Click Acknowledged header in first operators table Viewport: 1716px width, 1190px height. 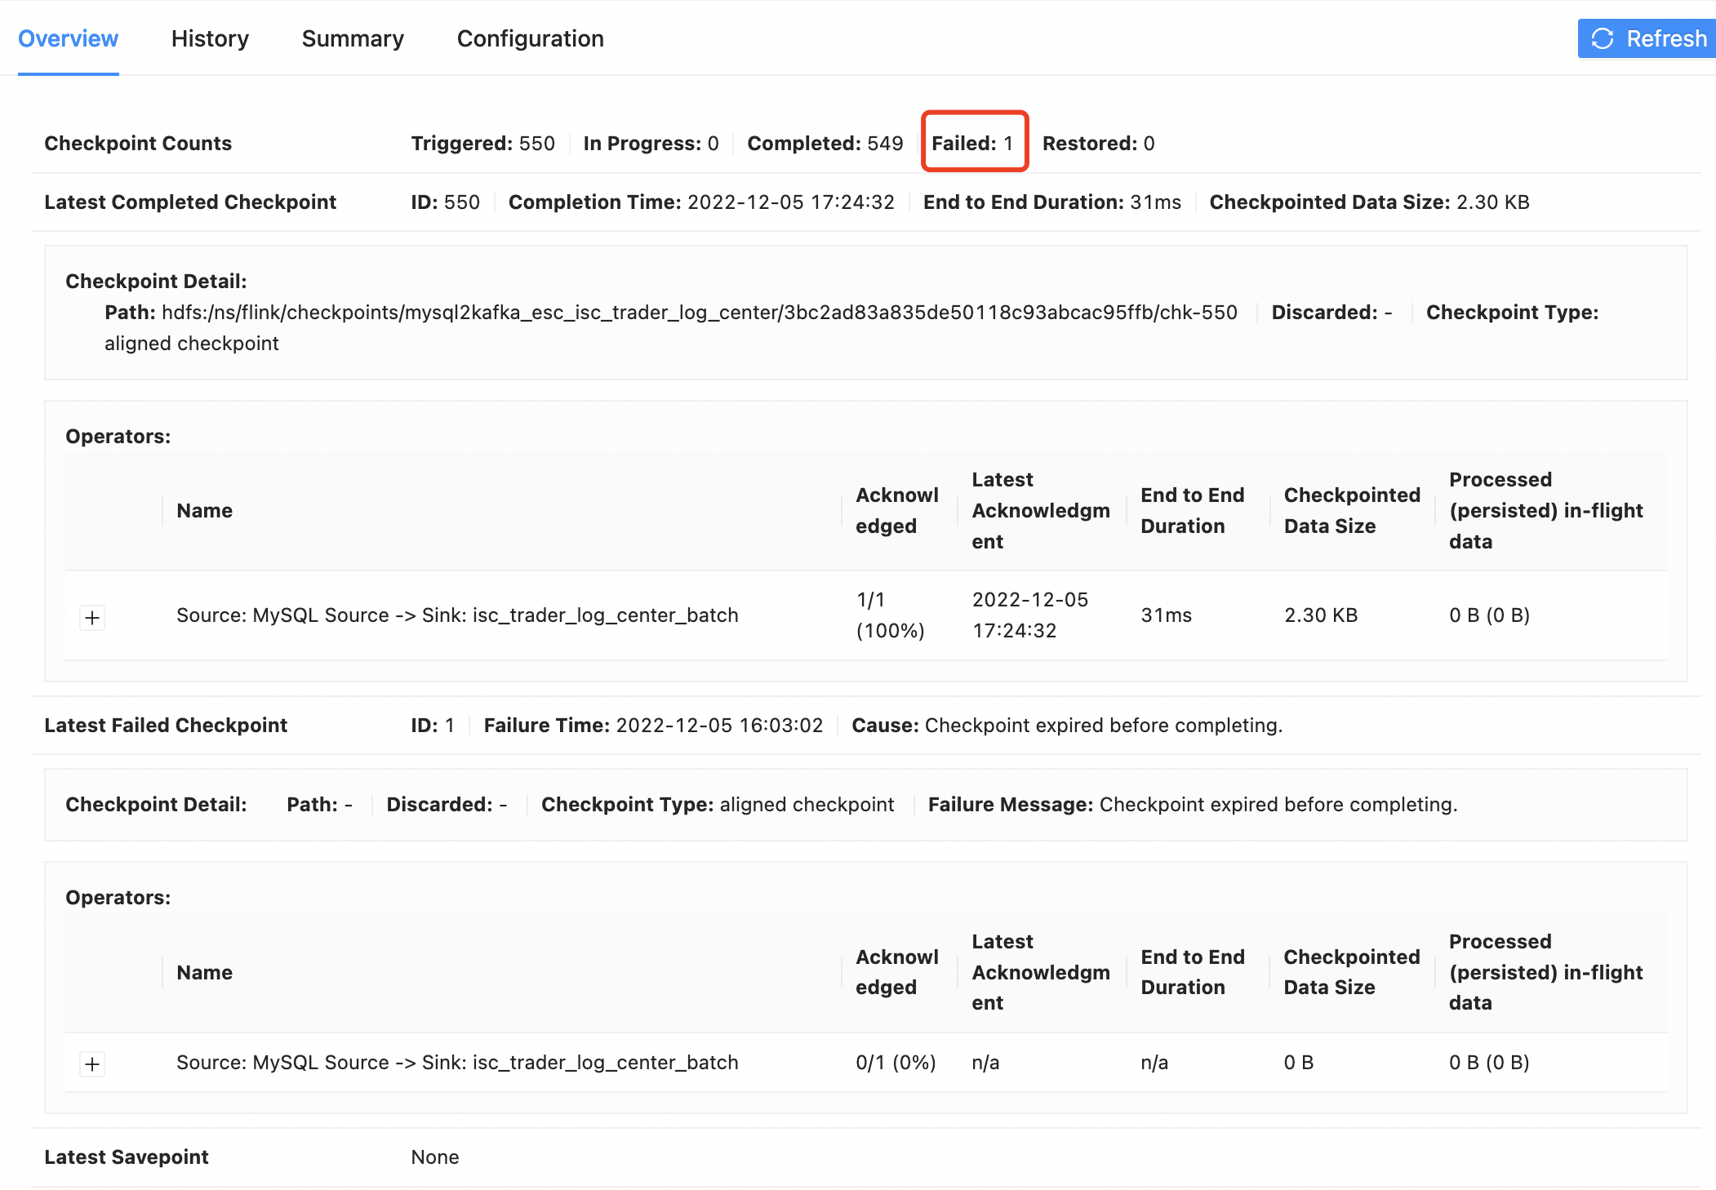point(896,510)
